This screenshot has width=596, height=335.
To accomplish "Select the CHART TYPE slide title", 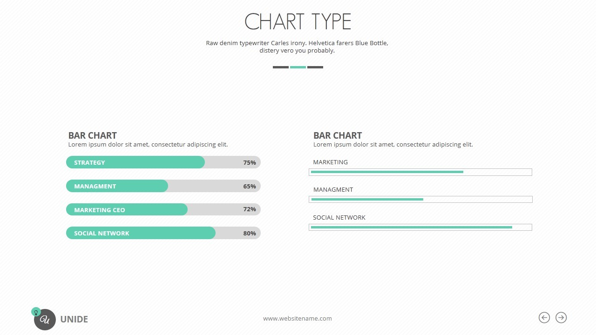I will [x=298, y=22].
